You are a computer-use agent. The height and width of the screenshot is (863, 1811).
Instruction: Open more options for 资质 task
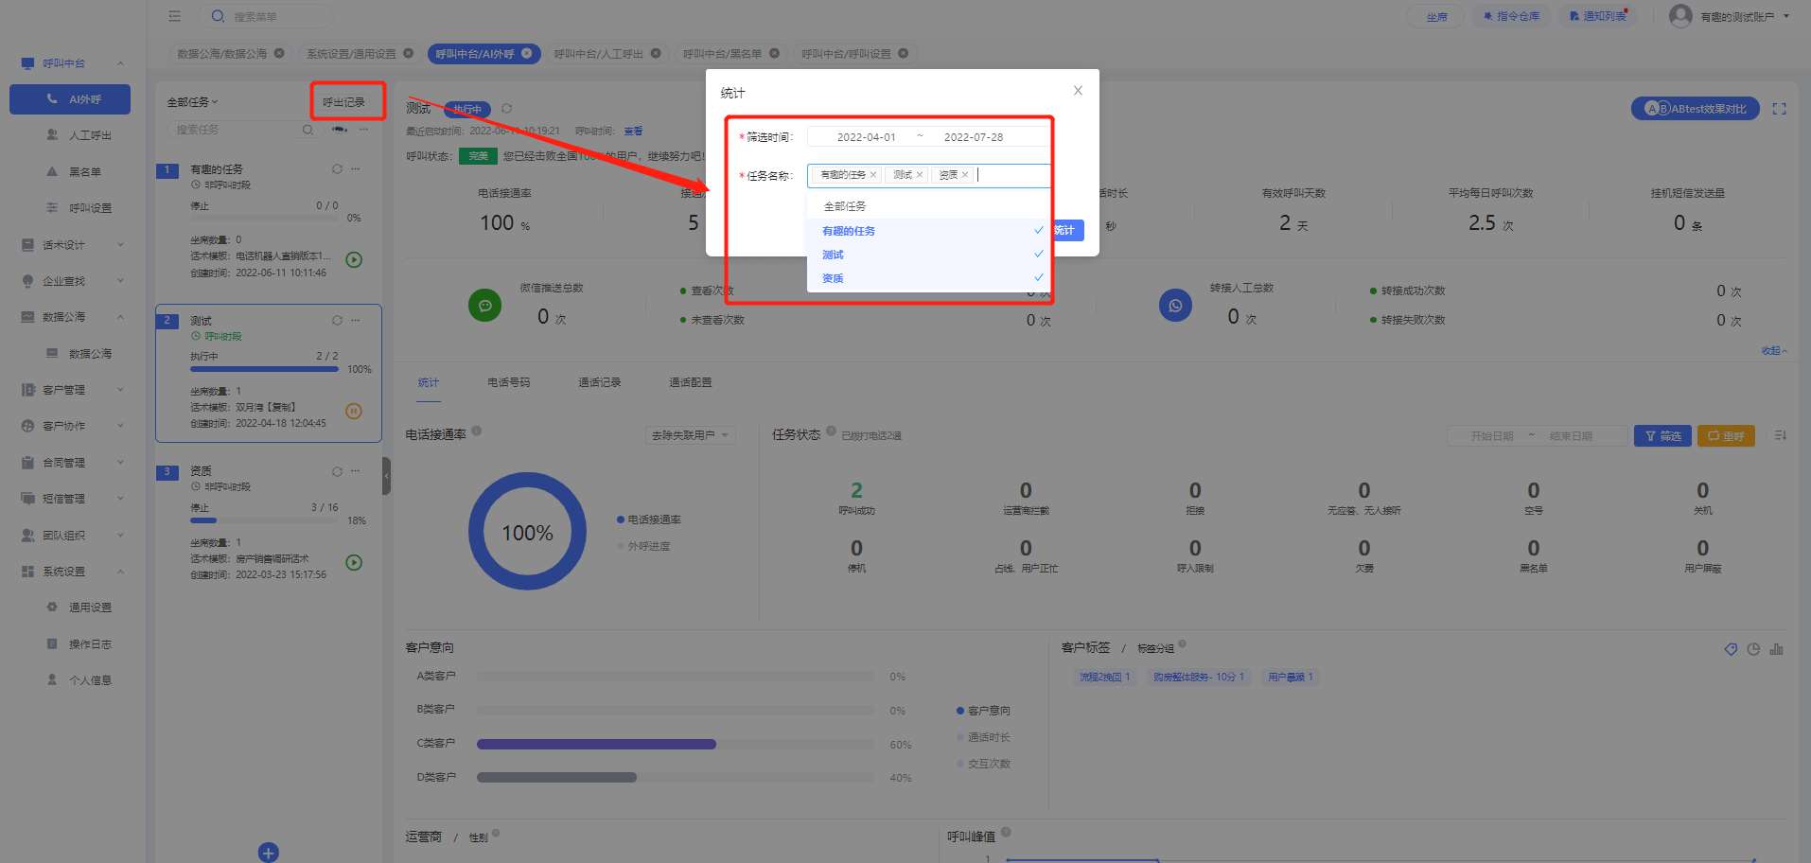356,470
